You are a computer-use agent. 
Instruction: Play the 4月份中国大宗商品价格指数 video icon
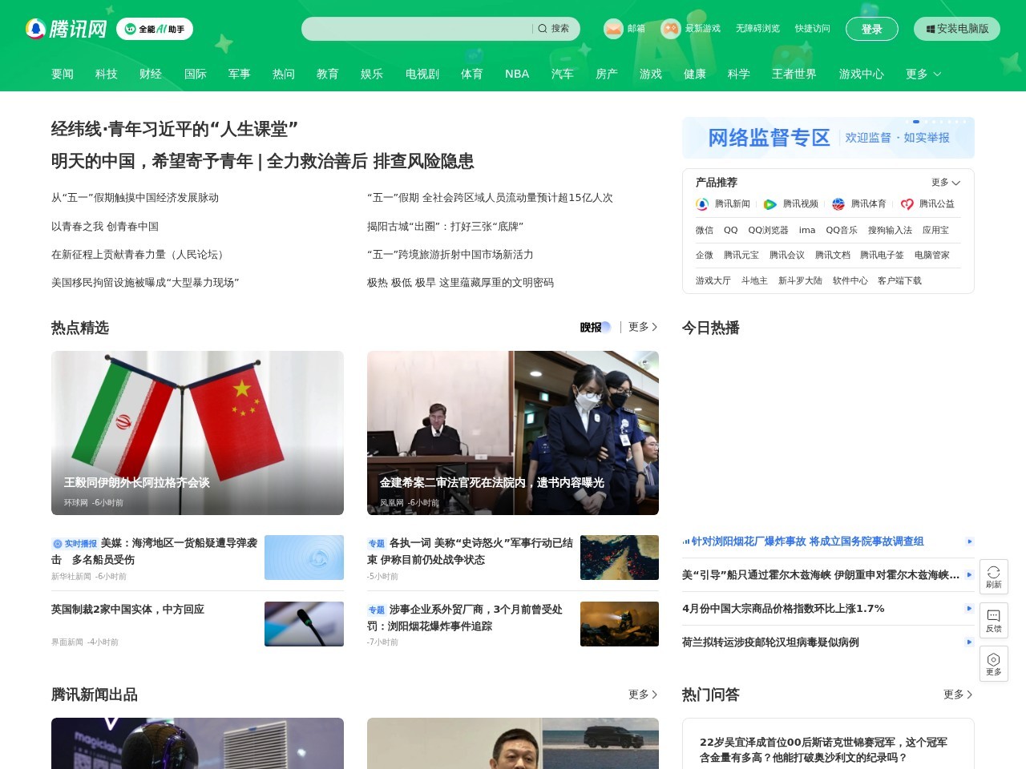click(x=970, y=609)
